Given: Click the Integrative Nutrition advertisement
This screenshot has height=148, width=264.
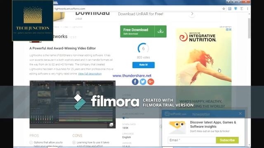Looking at the screenshot, I should click(x=203, y=69).
